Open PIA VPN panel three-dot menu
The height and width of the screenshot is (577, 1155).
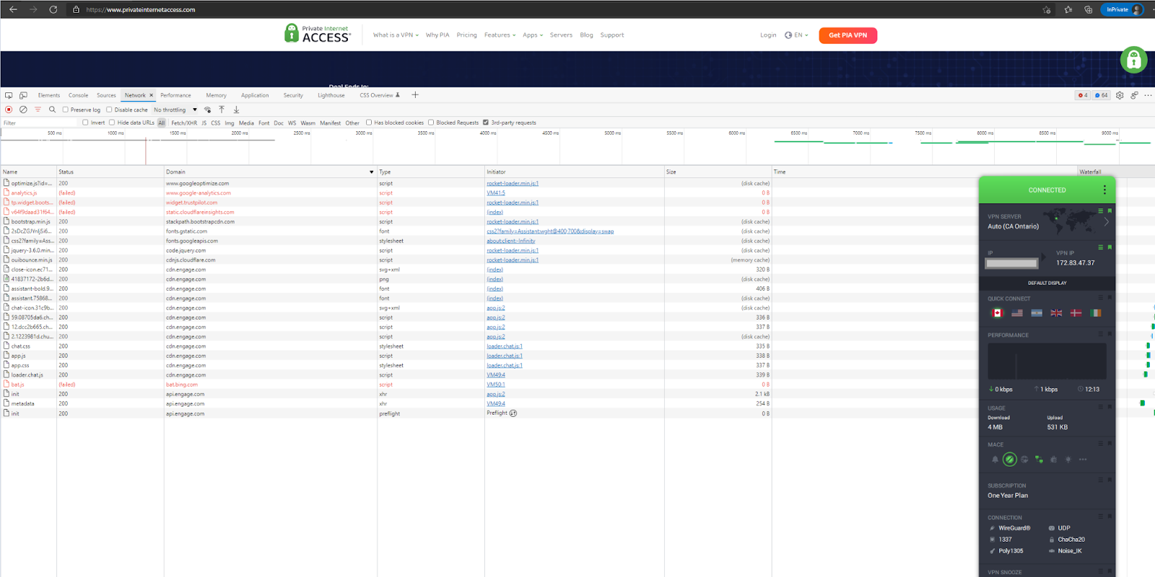point(1104,190)
